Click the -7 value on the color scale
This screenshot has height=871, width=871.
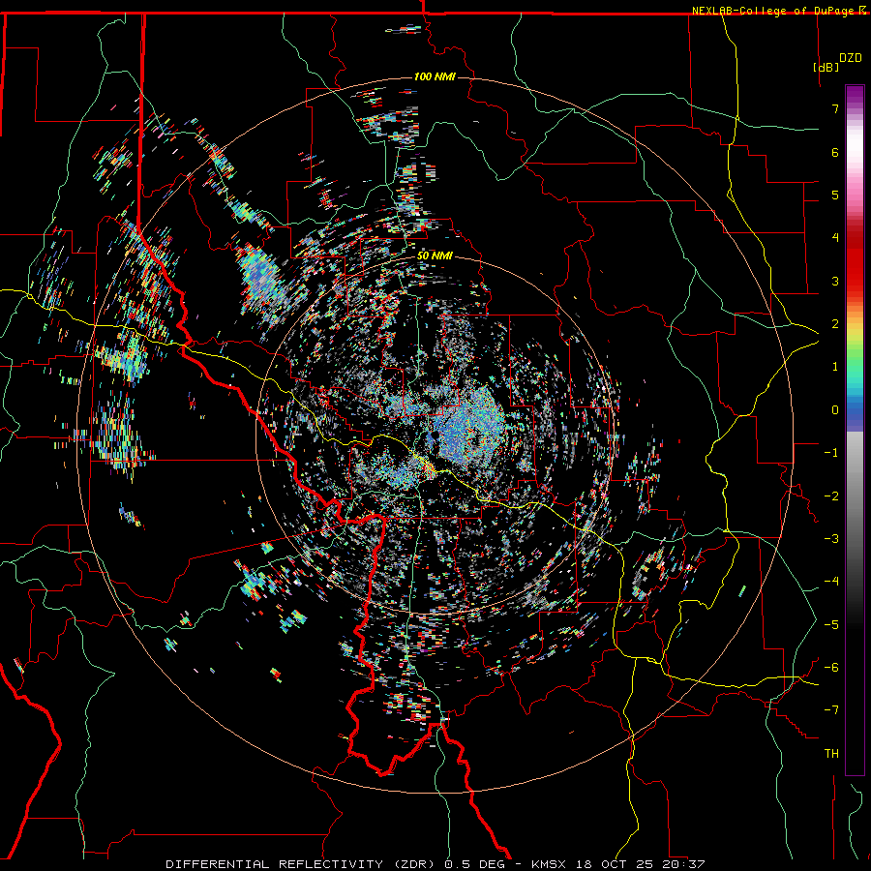(x=831, y=710)
